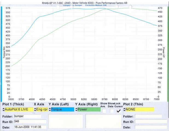169x131 pixels.
Task: Click the empty Plot 2 Run ID field
Action: pyautogui.click(x=150, y=122)
